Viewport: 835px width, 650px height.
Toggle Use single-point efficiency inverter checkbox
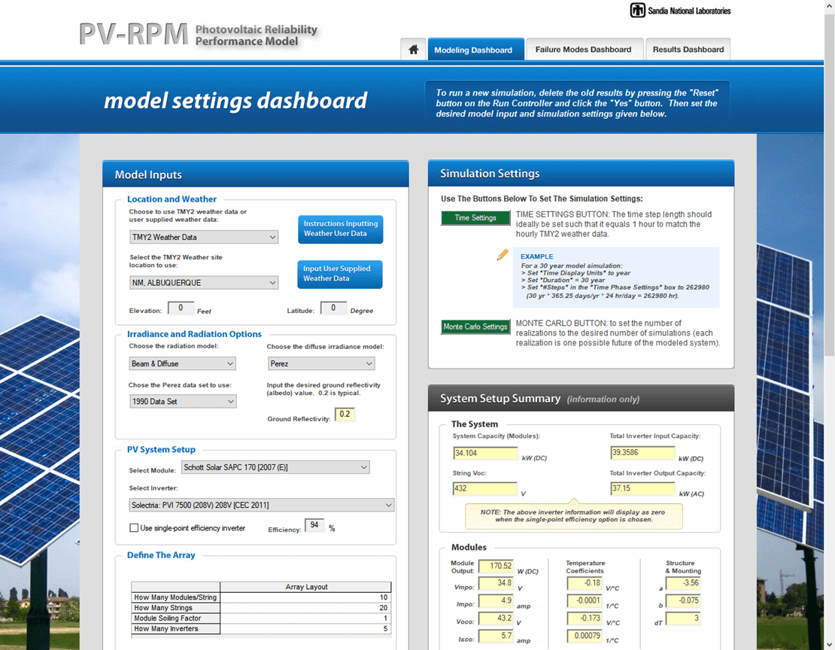(x=134, y=527)
